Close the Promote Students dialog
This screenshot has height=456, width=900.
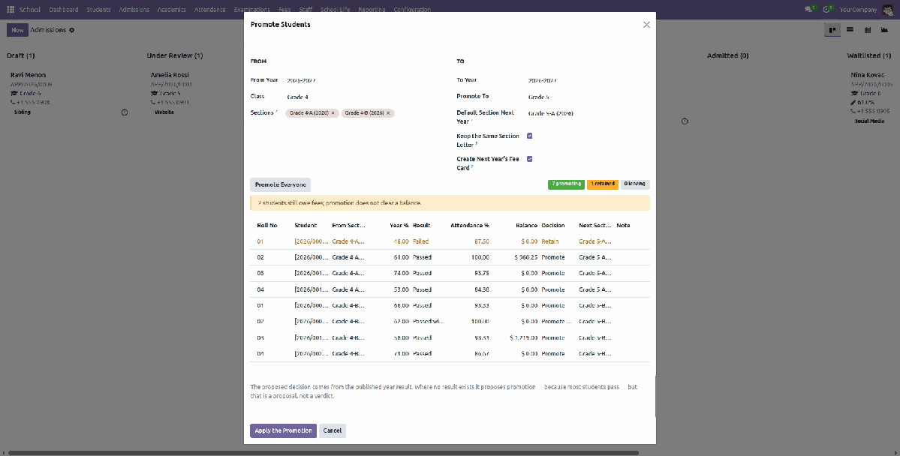click(x=646, y=25)
